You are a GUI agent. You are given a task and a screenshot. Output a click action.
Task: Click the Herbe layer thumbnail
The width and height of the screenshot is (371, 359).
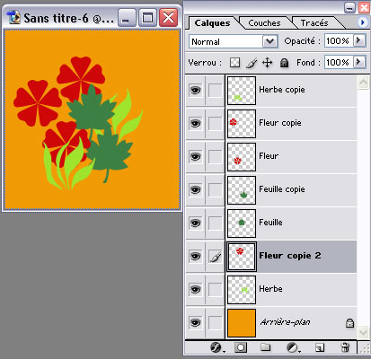tap(242, 290)
